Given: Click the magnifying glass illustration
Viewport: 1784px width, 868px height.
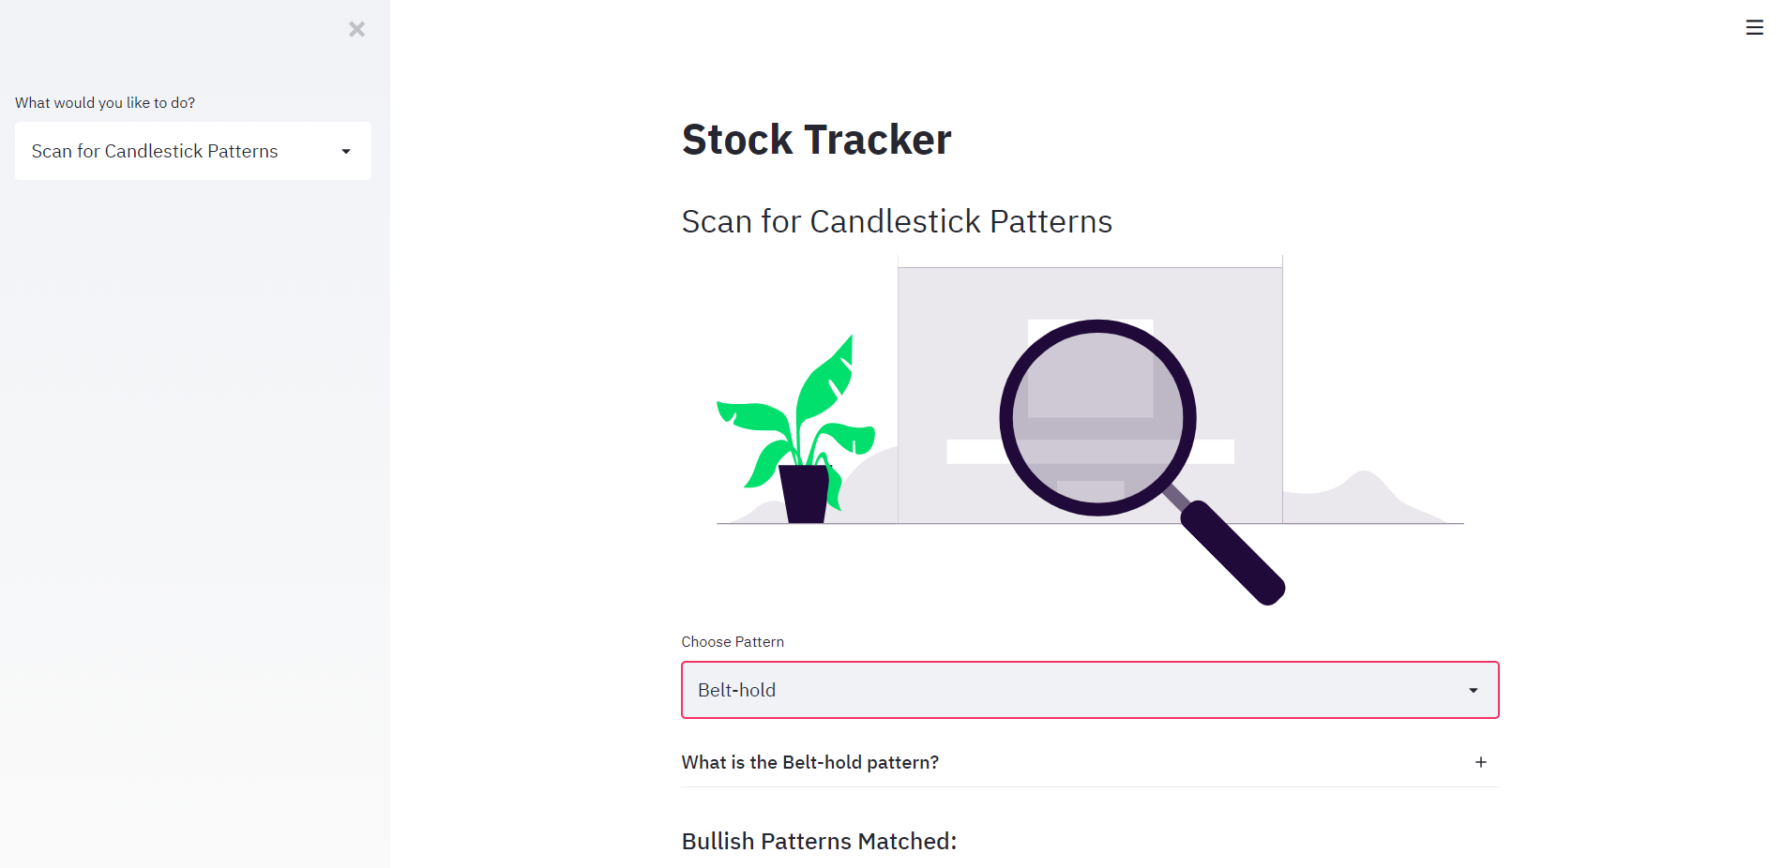Looking at the screenshot, I should [1141, 461].
